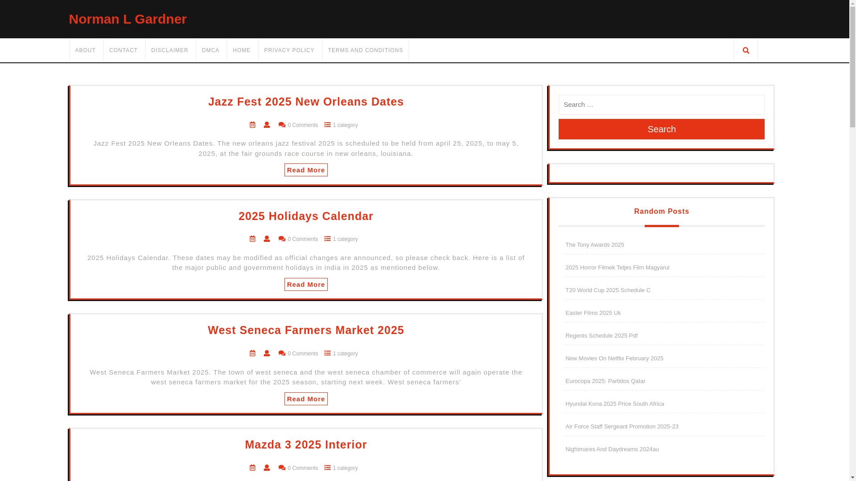856x481 pixels.
Task: Click category list icon under Jazz Fest post
Action: [x=328, y=125]
